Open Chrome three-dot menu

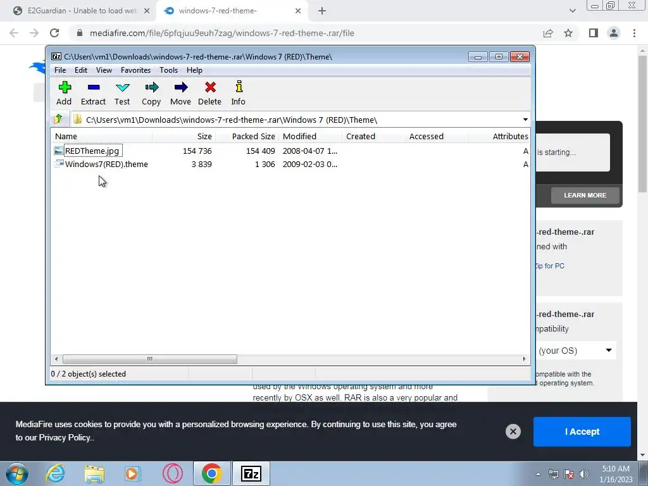pos(634,33)
